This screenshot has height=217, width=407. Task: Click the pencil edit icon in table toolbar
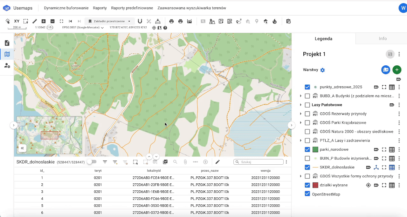click(x=217, y=162)
